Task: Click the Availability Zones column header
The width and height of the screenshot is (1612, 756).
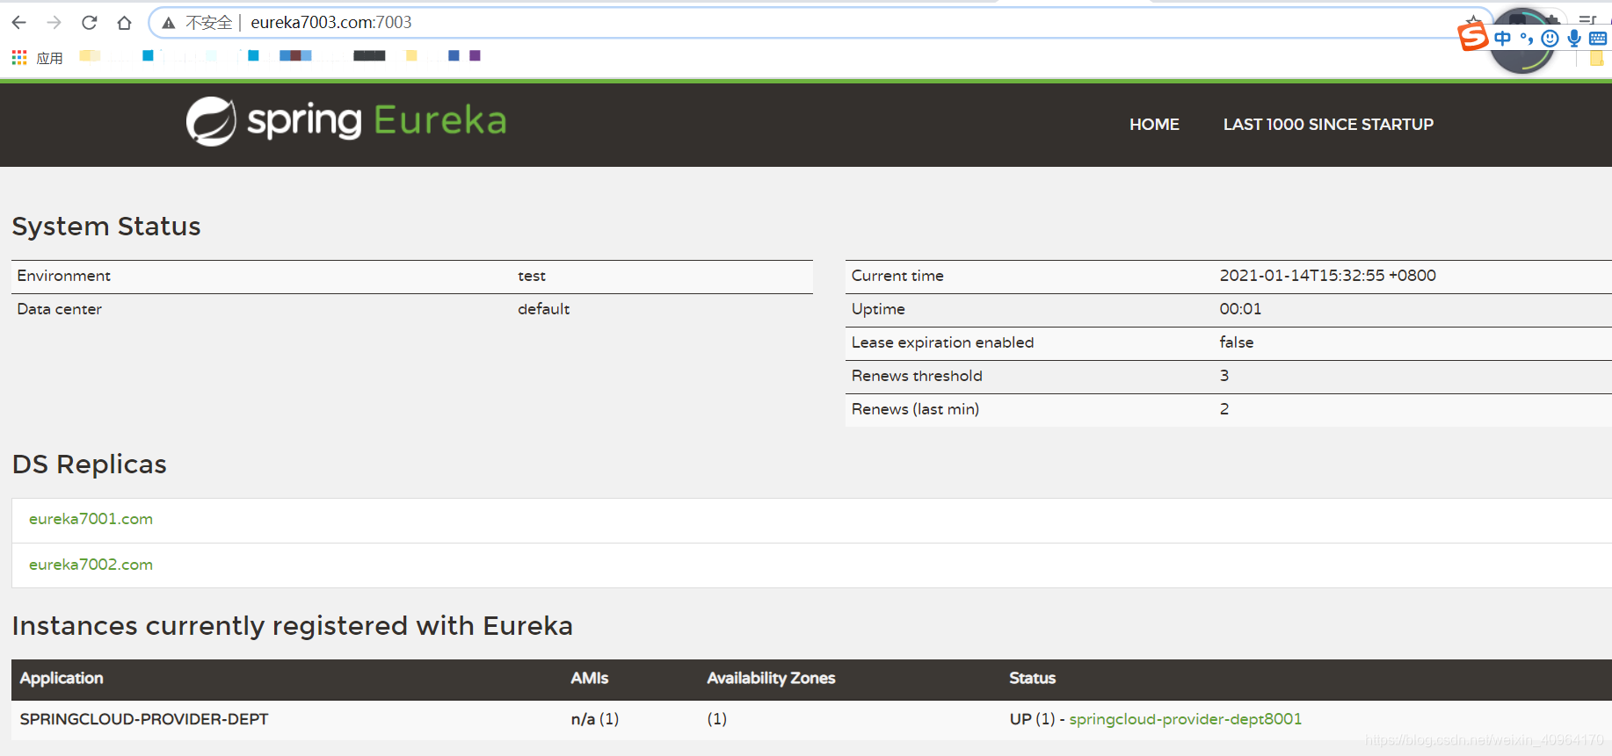Action: pyautogui.click(x=771, y=678)
